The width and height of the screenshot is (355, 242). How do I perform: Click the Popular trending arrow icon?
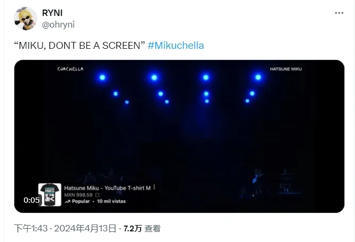[x=67, y=201]
